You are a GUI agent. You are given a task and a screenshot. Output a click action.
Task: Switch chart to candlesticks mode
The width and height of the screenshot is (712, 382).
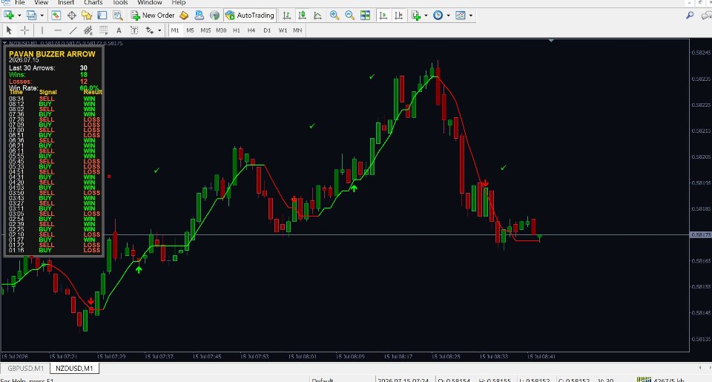point(302,15)
